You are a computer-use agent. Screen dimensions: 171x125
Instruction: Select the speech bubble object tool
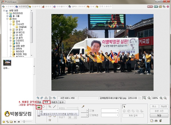(44, 107)
